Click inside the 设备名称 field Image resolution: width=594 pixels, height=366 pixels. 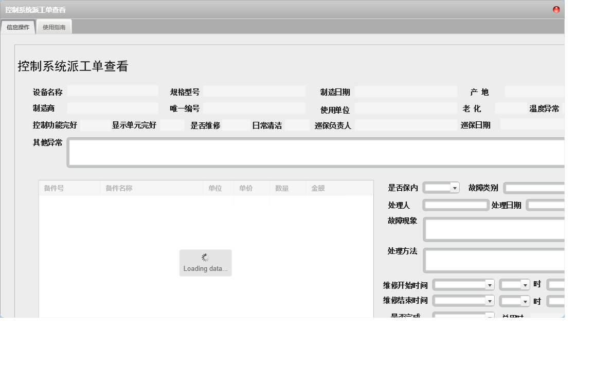(113, 91)
